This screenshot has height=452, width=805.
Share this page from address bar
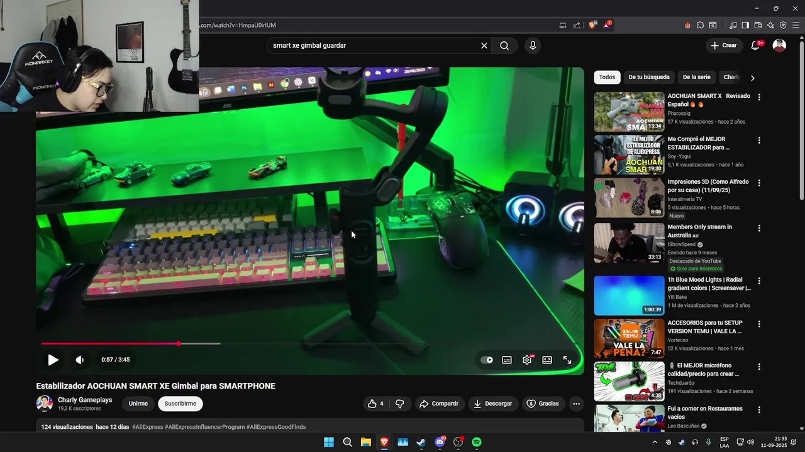click(x=577, y=25)
